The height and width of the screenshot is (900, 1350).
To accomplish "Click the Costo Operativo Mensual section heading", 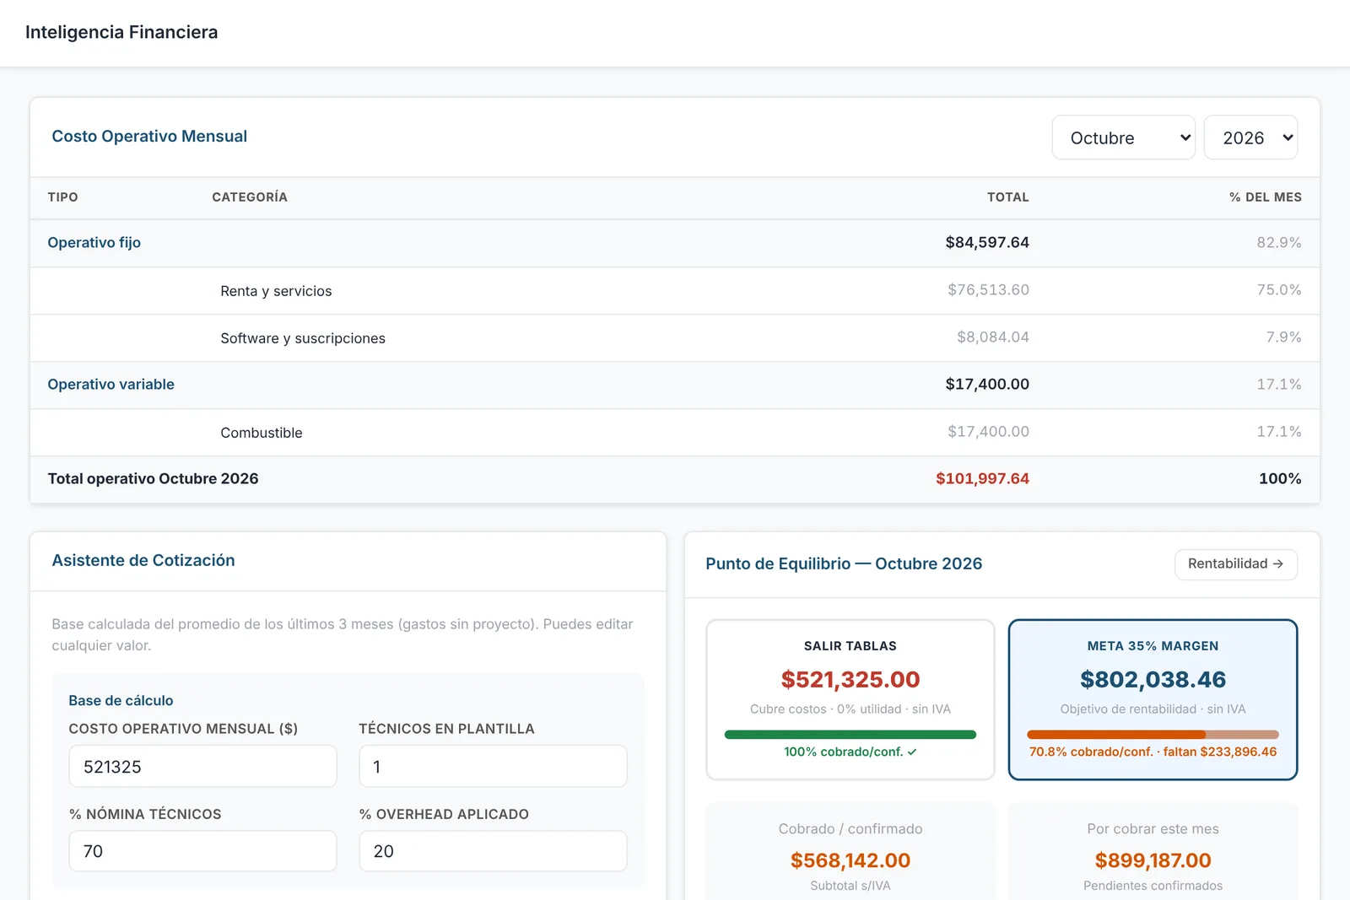I will pyautogui.click(x=149, y=137).
